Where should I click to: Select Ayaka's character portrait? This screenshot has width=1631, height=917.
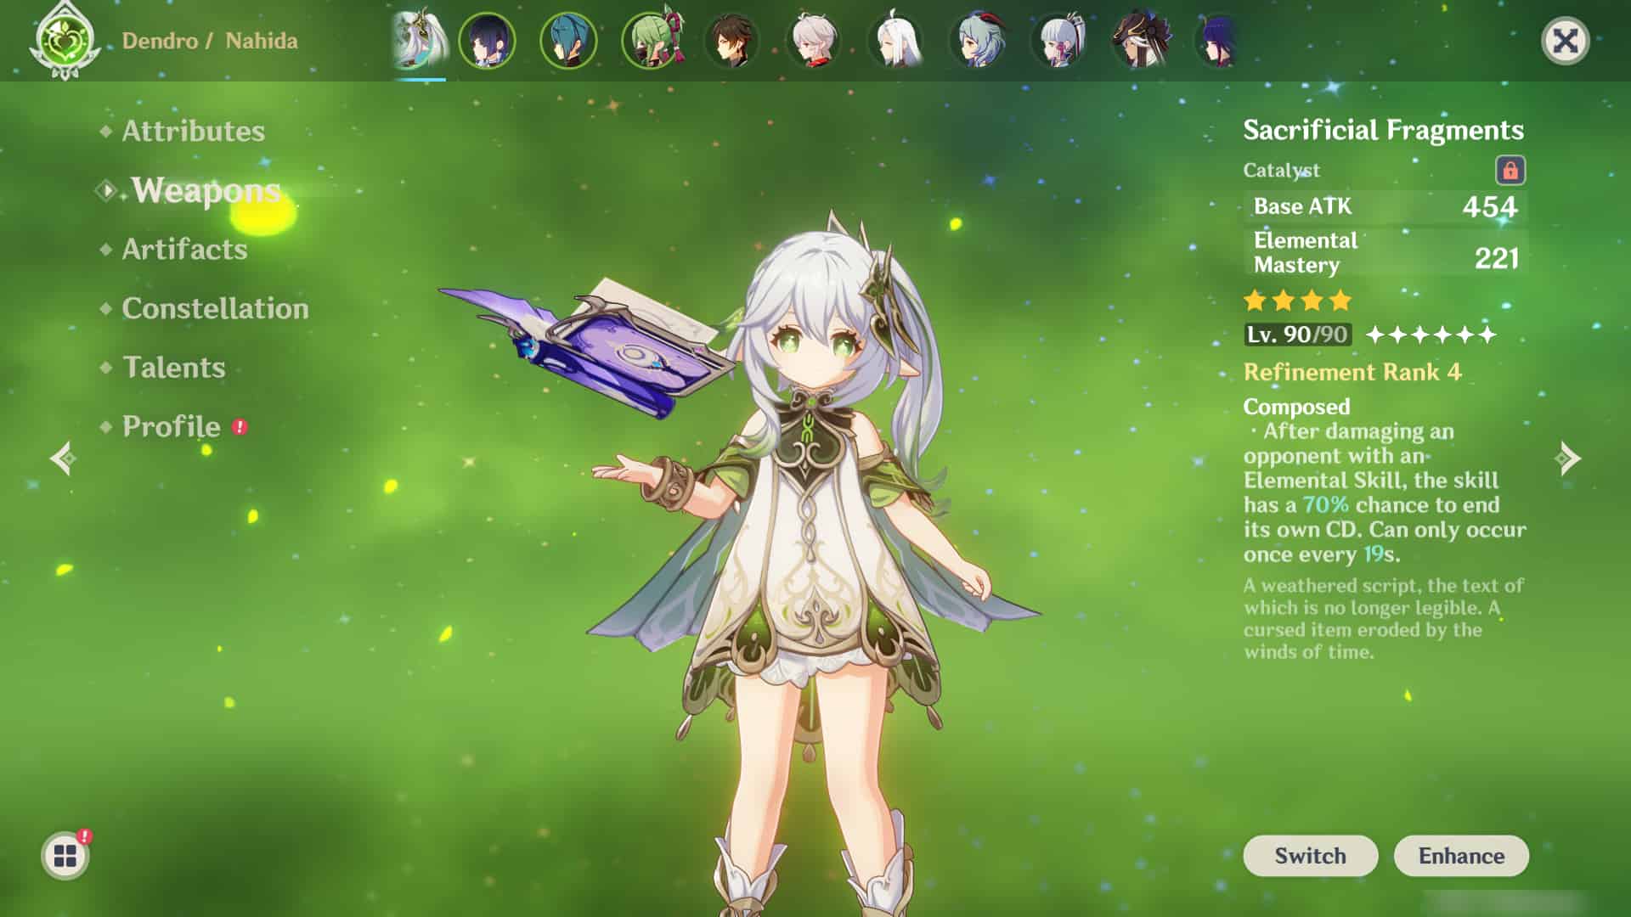click(1058, 41)
